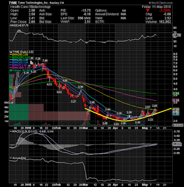The width and height of the screenshot is (184, 187).
Task: Click the 4.73 price low annotation
Action: [49, 84]
